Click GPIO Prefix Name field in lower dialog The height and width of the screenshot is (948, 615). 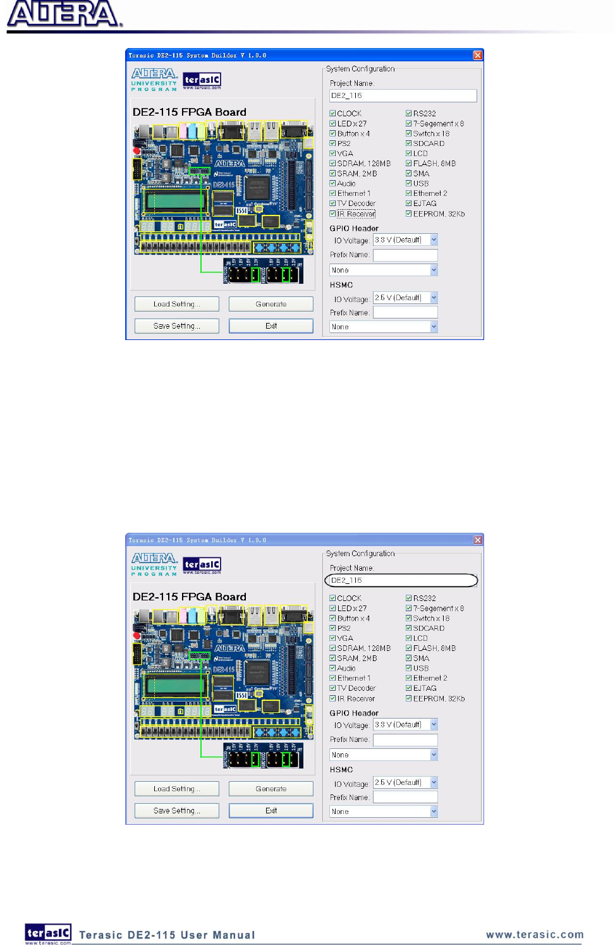click(405, 740)
